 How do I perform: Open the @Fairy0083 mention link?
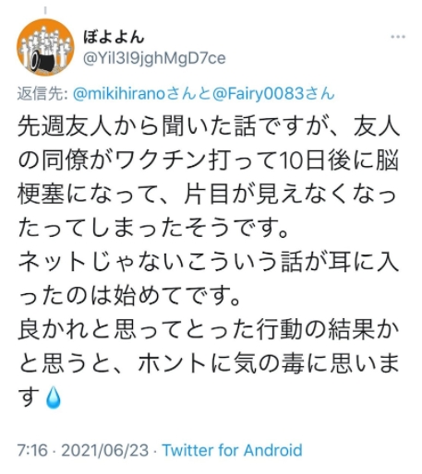[259, 94]
